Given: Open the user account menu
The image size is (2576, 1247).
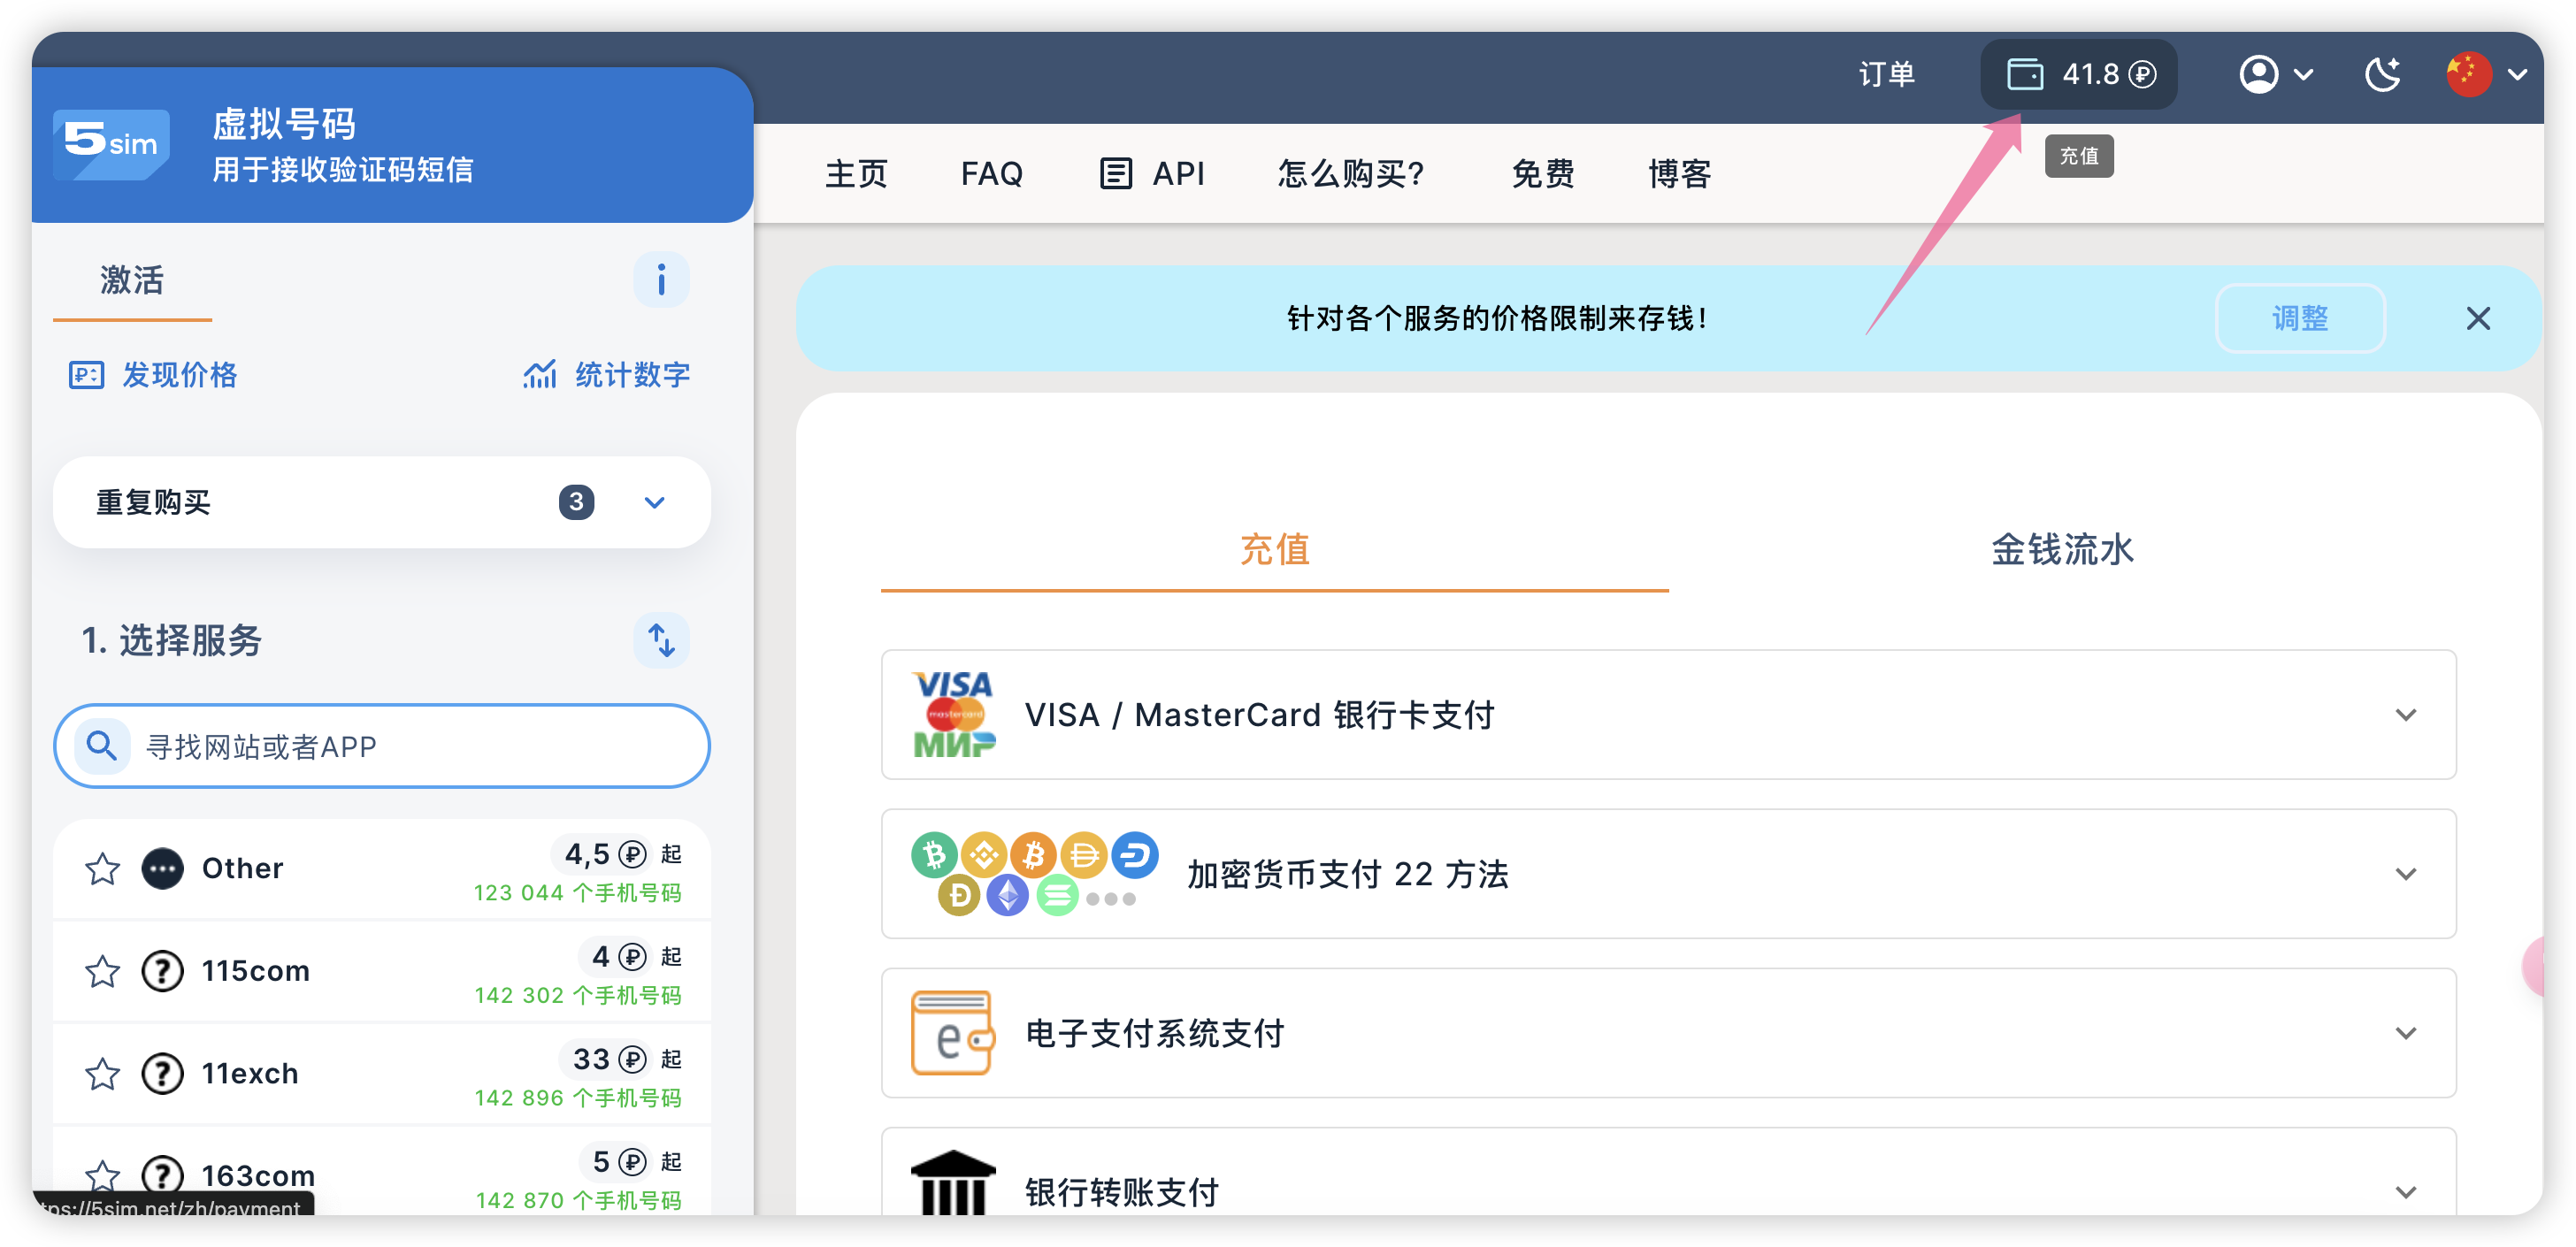Looking at the screenshot, I should tap(2276, 74).
